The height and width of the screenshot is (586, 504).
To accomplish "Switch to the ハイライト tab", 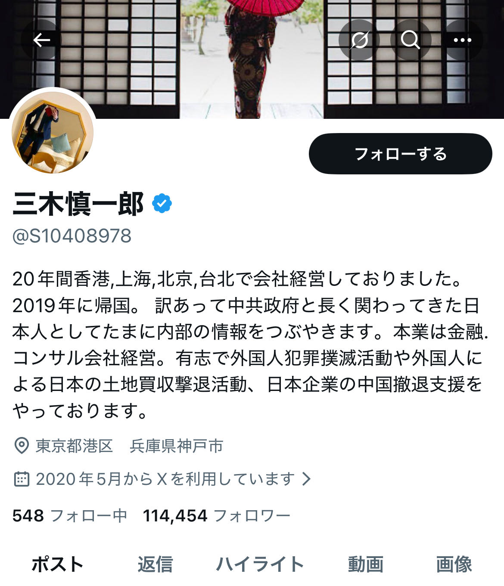I will click(260, 564).
